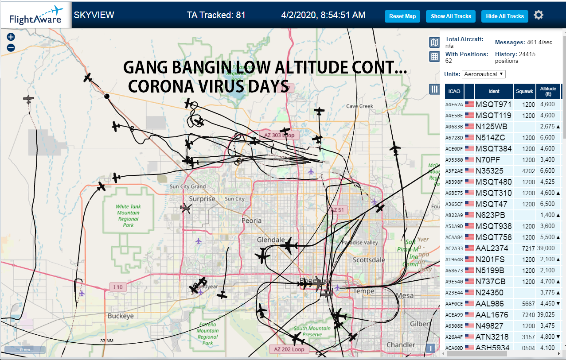Screen dimensions: 566x360
Task: Select aircraft row N24350
Action: pos(504,293)
